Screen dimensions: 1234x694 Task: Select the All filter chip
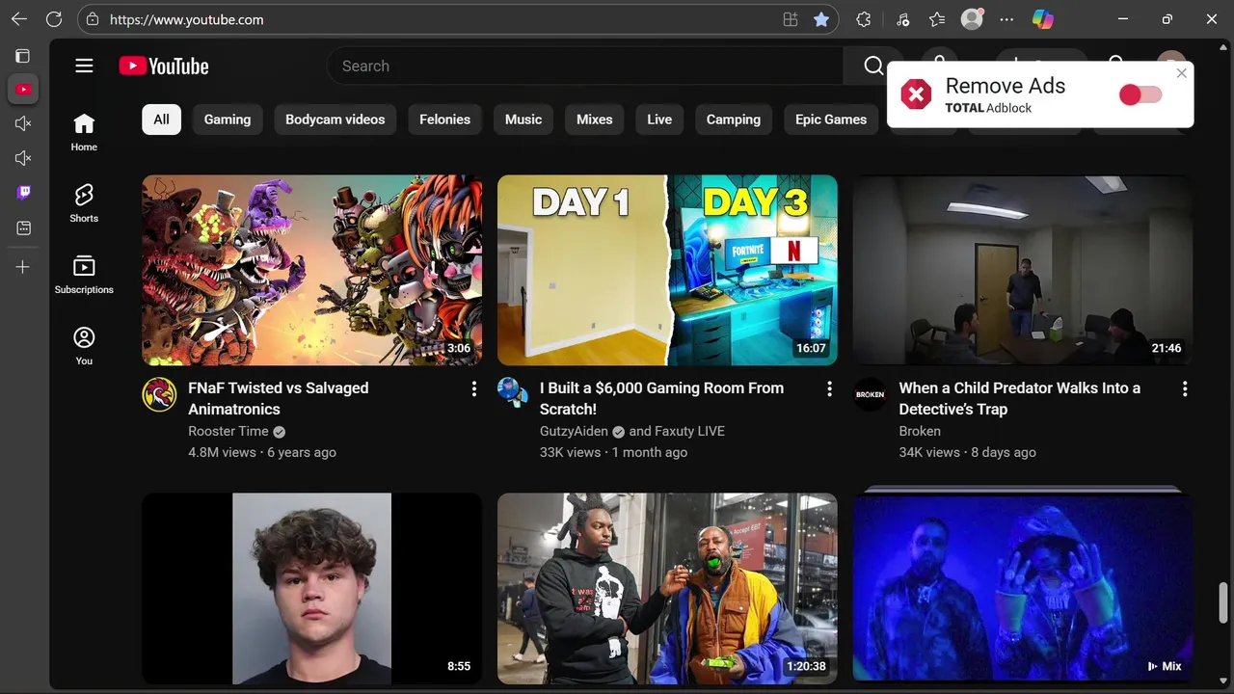point(161,120)
